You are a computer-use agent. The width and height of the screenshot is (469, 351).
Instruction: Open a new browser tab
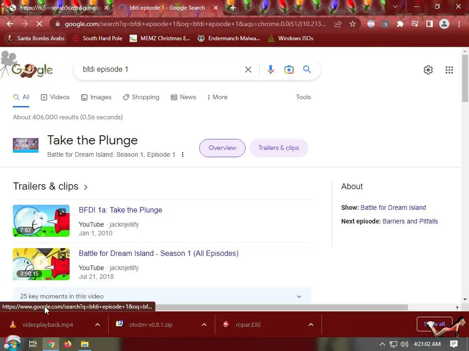tap(233, 8)
